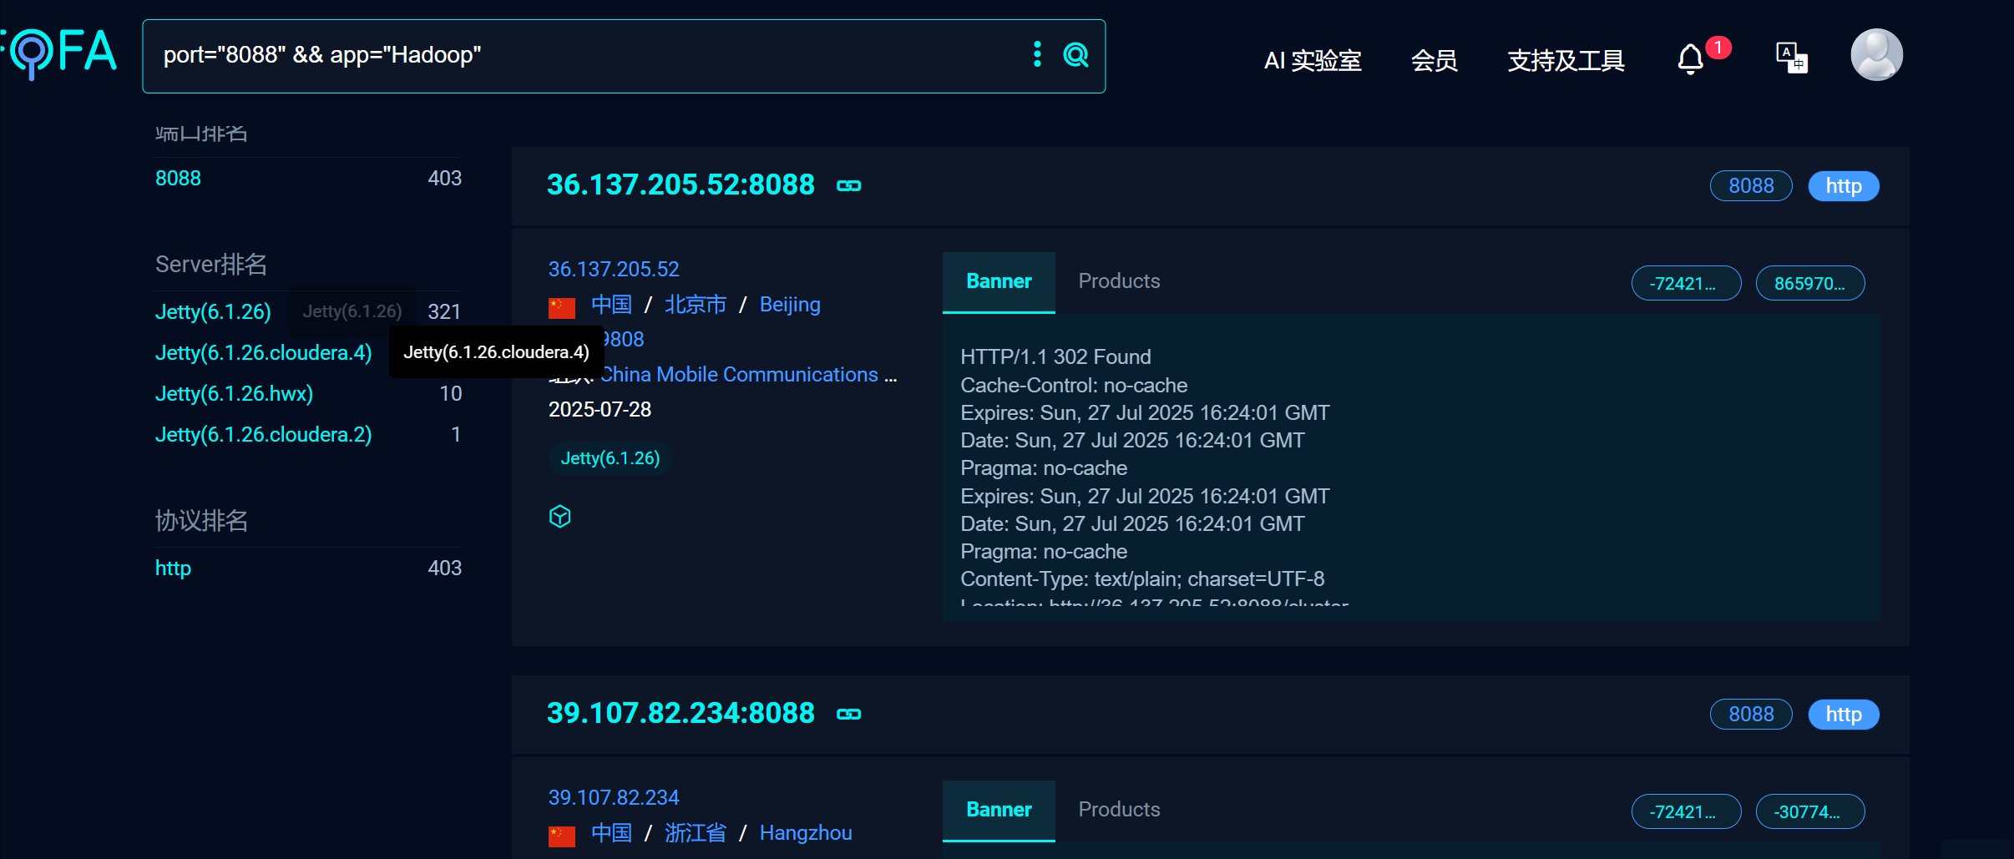The width and height of the screenshot is (2014, 859).
Task: Click the ASN number ending 808
Action: 623,340
